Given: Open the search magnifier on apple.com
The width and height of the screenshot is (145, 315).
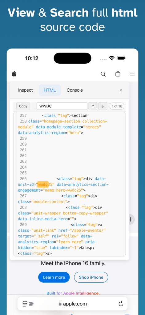Looking at the screenshot, I should click(103, 74).
